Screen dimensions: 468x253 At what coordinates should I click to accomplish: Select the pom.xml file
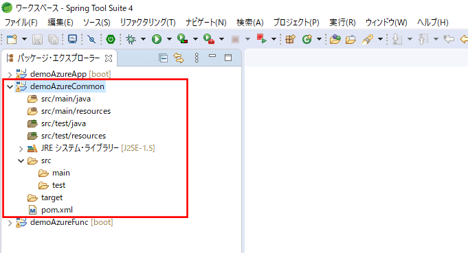click(x=57, y=210)
